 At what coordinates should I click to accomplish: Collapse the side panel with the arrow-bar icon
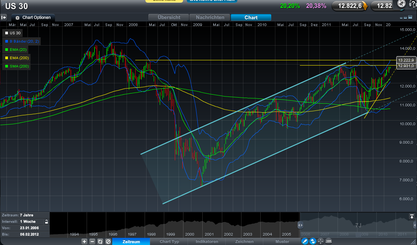point(4,18)
